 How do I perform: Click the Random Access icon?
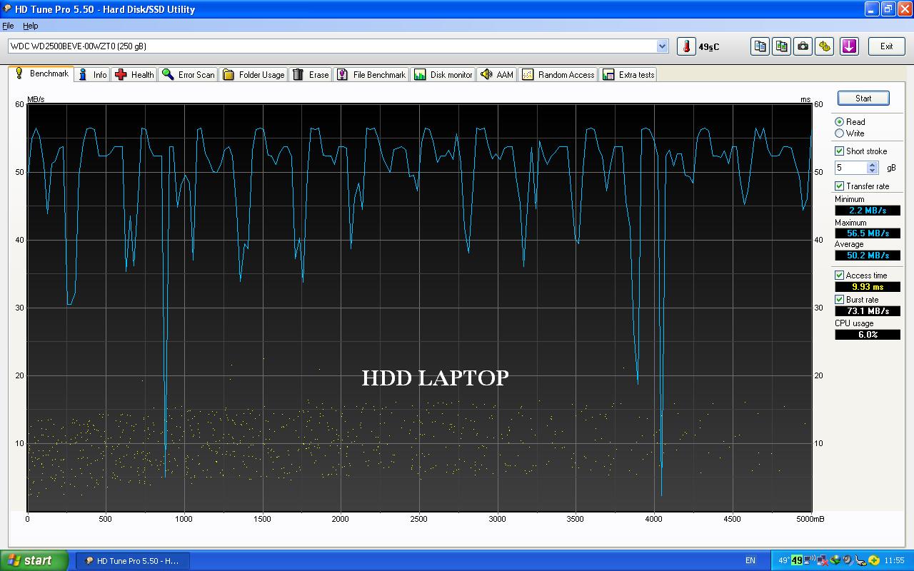(x=528, y=74)
